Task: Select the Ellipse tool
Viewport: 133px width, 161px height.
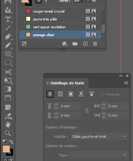Action: pos(8,62)
